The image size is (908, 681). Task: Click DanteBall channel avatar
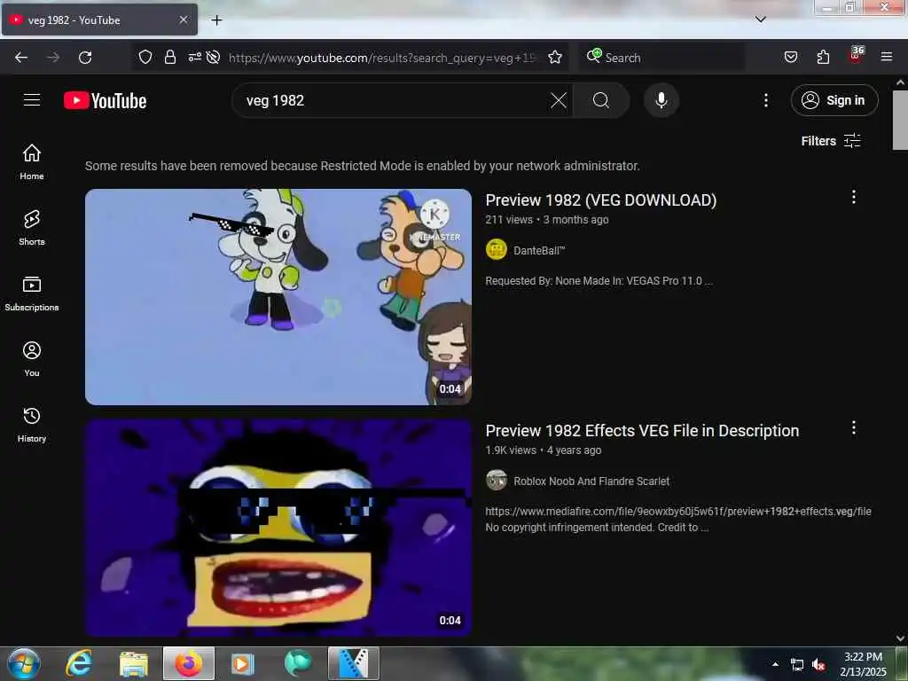coord(497,249)
